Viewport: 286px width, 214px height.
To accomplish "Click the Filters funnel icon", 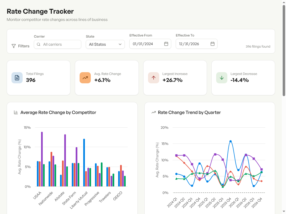I will [x=14, y=46].
